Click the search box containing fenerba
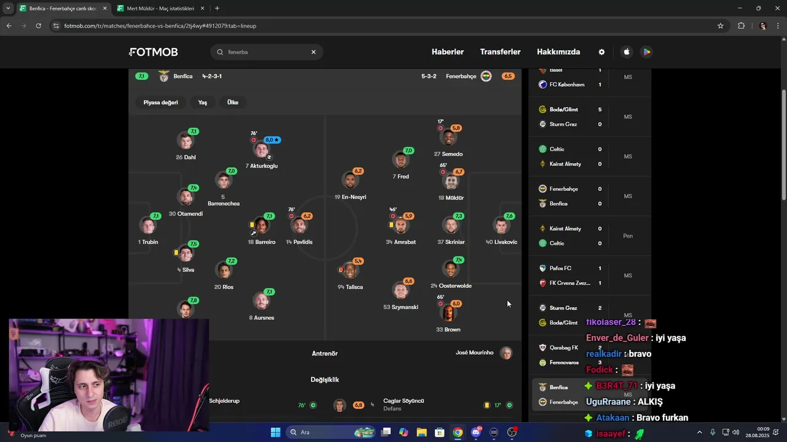The image size is (787, 442). tap(267, 52)
